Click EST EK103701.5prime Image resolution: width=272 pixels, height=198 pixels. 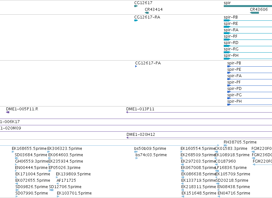74,193
